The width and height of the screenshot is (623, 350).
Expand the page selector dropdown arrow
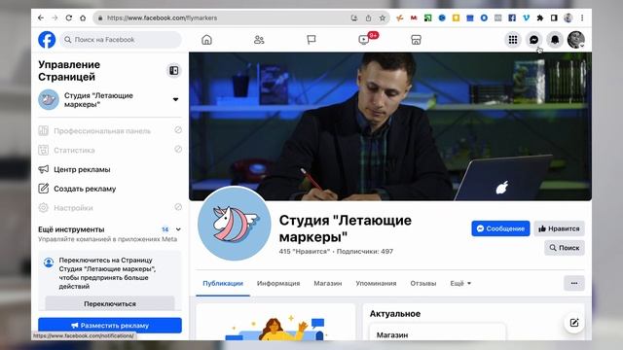(175, 99)
